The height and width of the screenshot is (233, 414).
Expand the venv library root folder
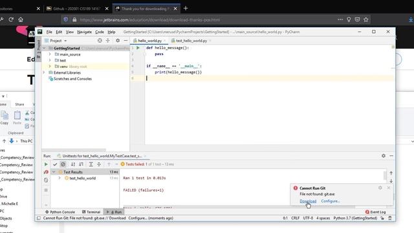[50, 66]
